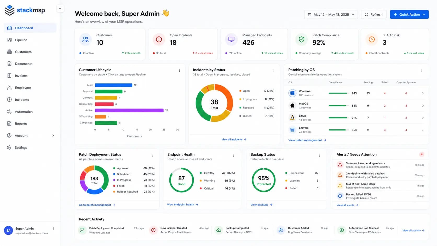Click the SA avatar badge
Screen dimensions: 437x246
(x=8, y=230)
